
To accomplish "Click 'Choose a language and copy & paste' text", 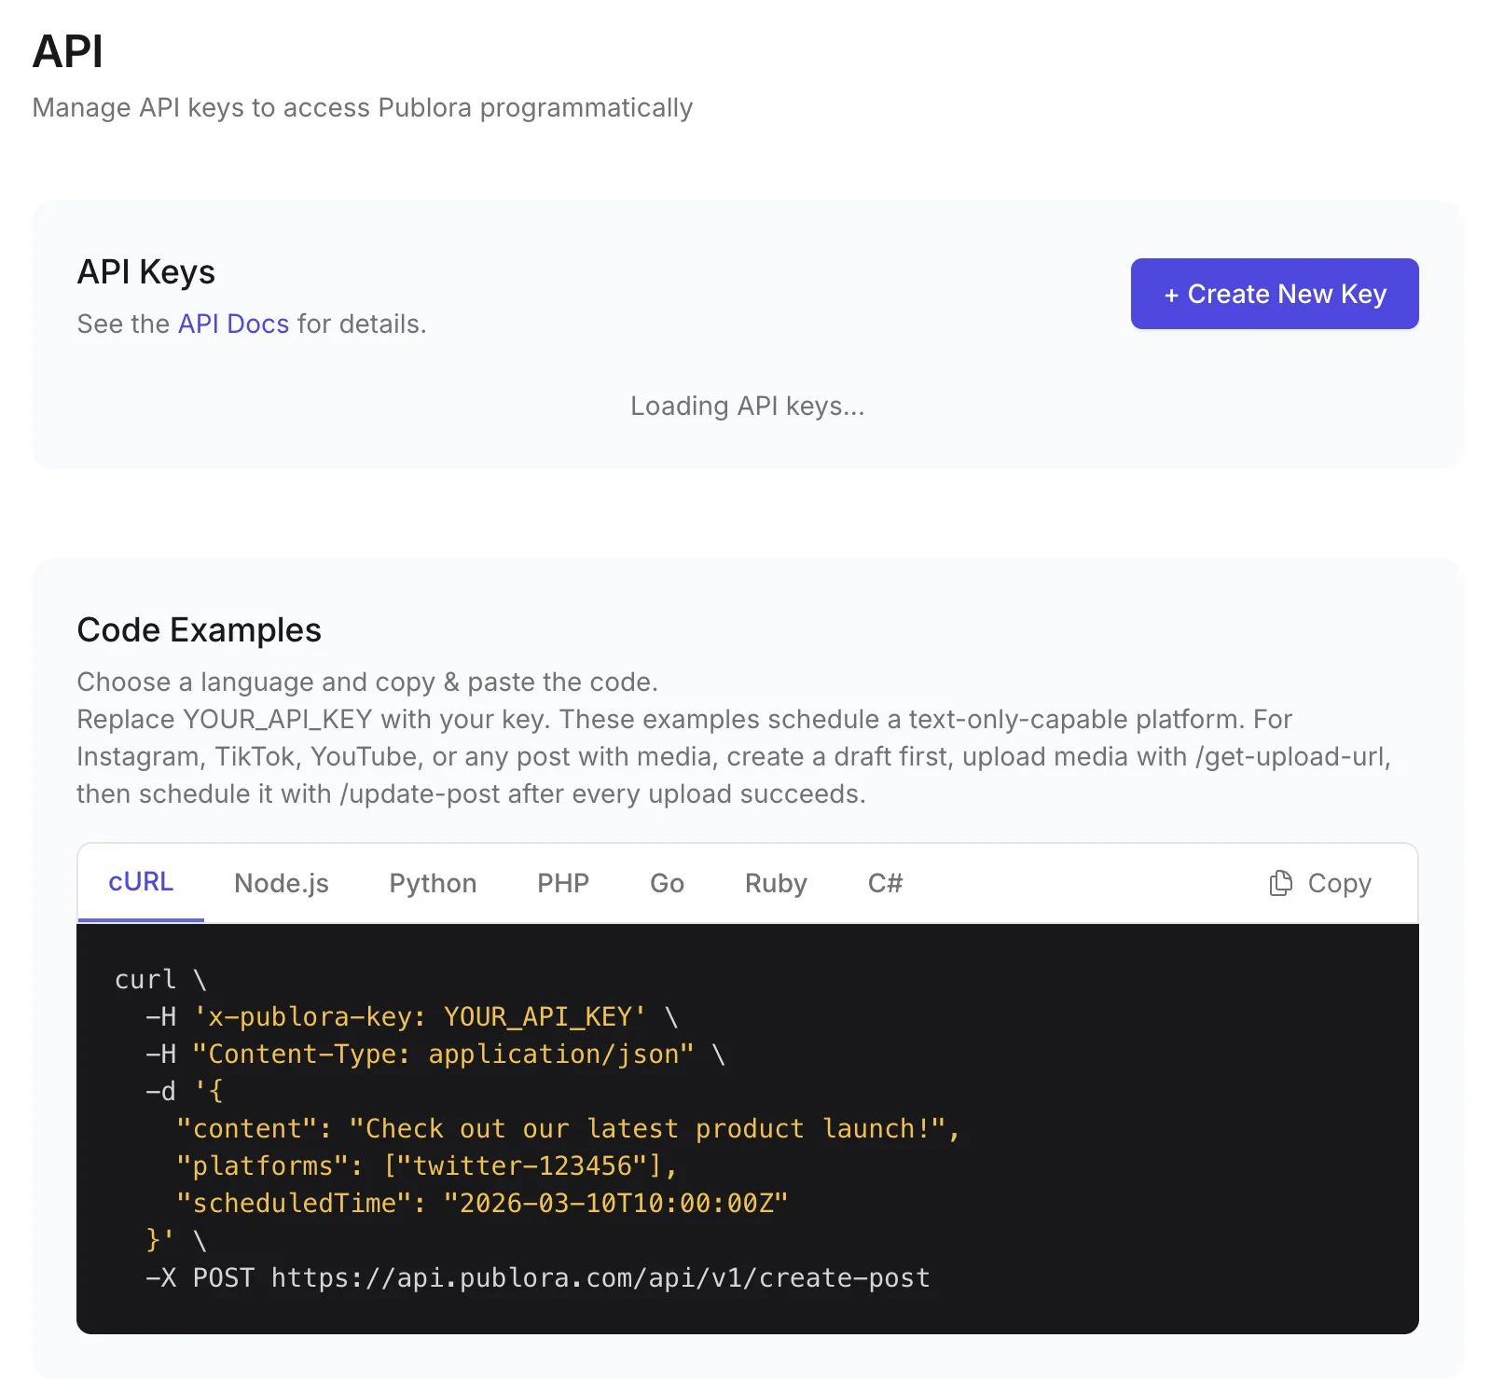I will pos(367,682).
